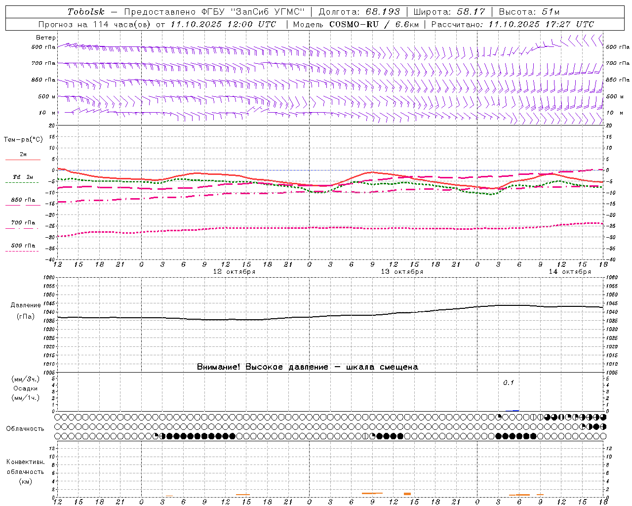Click the "Давление" pressure panel label
This screenshot has height=506, width=632.
[x=26, y=305]
